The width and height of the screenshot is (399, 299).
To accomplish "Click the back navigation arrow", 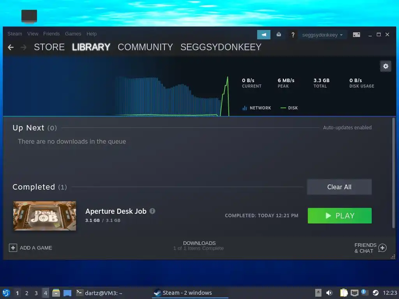I will (11, 47).
